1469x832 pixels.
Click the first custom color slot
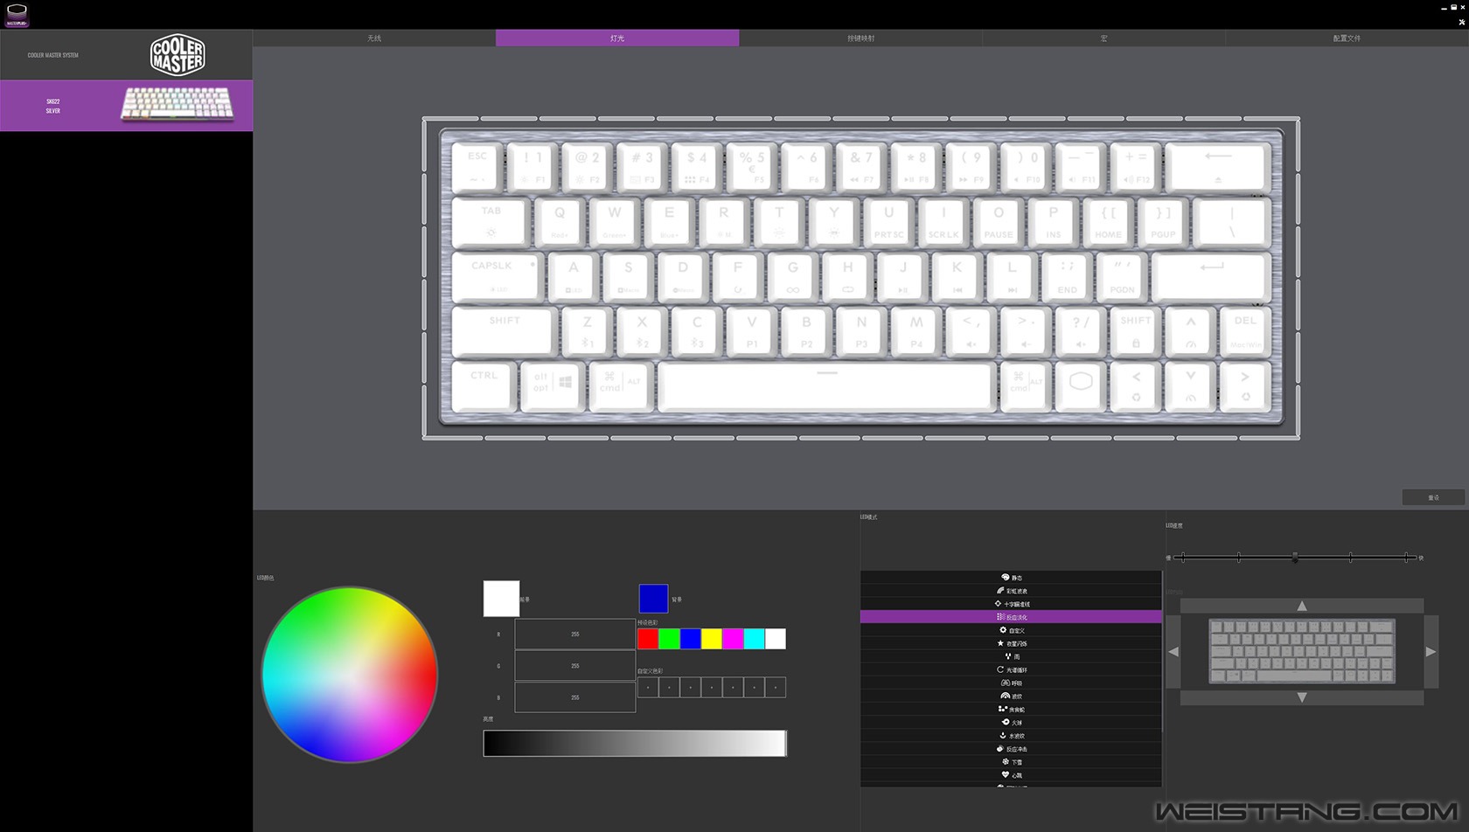pos(648,688)
